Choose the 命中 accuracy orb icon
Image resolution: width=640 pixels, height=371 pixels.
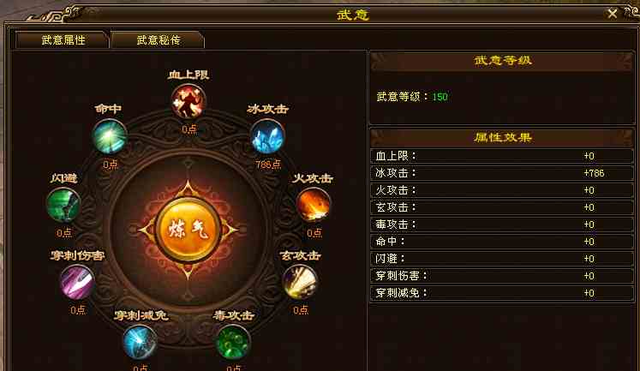click(x=110, y=136)
